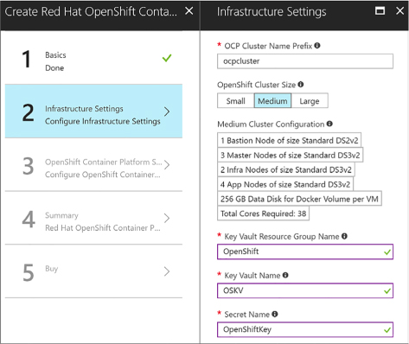Select Small cluster size
The width and height of the screenshot is (409, 344).
tap(235, 101)
